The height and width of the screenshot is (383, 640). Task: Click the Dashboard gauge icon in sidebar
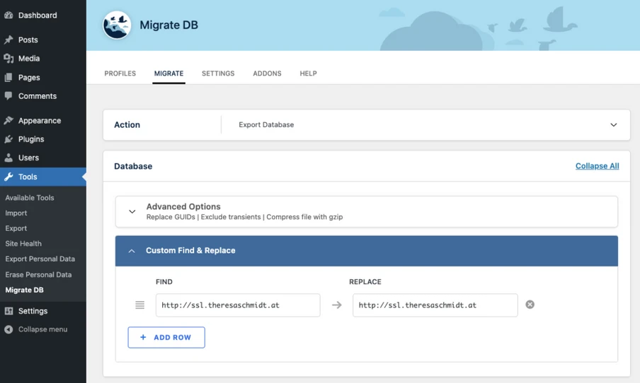click(8, 15)
